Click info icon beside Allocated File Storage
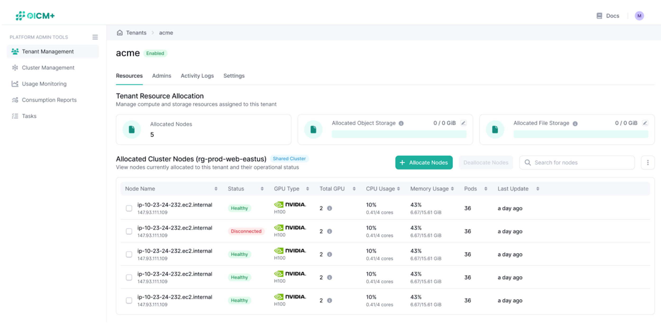 tap(575, 123)
